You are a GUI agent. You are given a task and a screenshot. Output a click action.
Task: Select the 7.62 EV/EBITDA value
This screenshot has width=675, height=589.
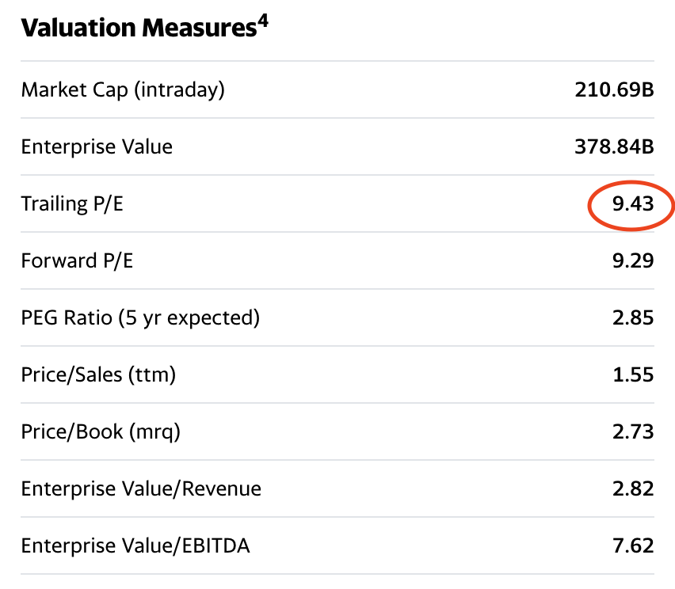point(632,545)
